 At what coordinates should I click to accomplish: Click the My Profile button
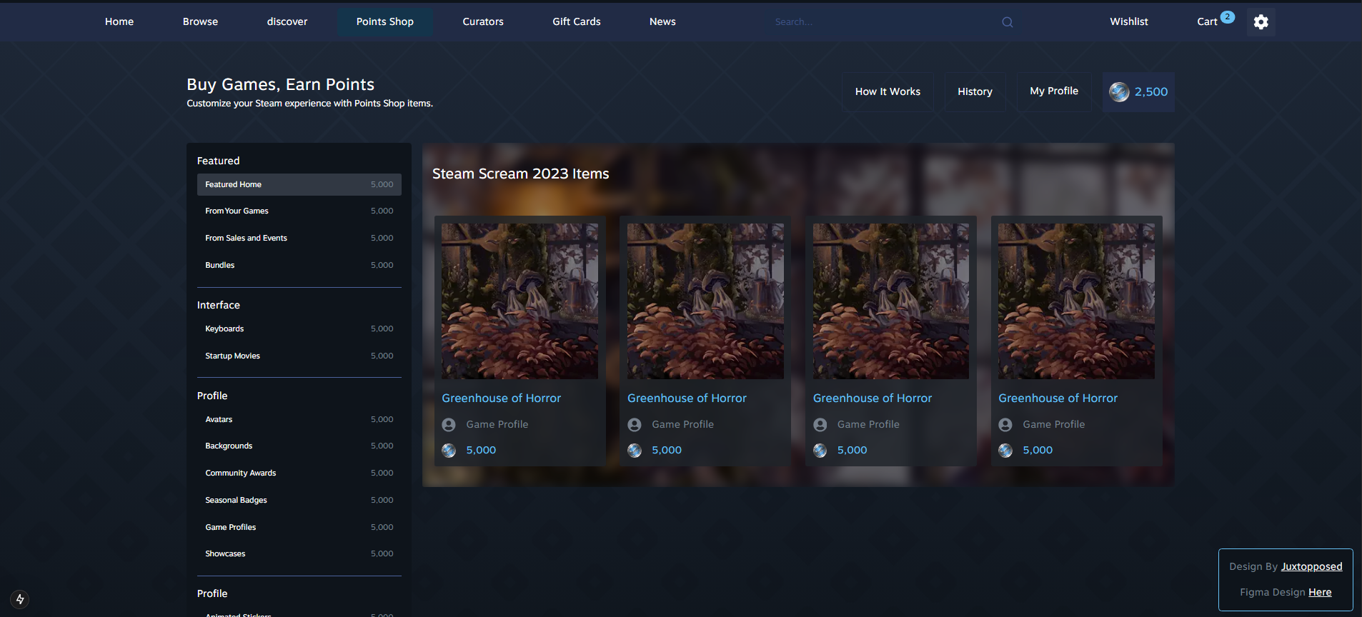tap(1054, 91)
